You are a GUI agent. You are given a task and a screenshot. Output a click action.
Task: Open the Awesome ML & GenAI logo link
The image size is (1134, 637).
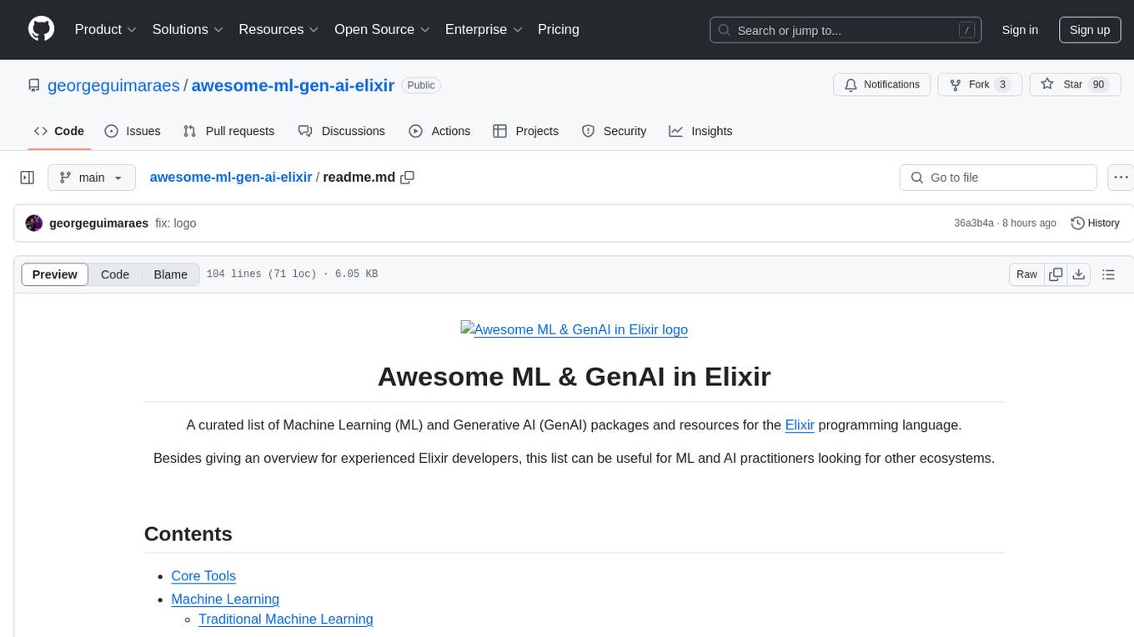575,329
